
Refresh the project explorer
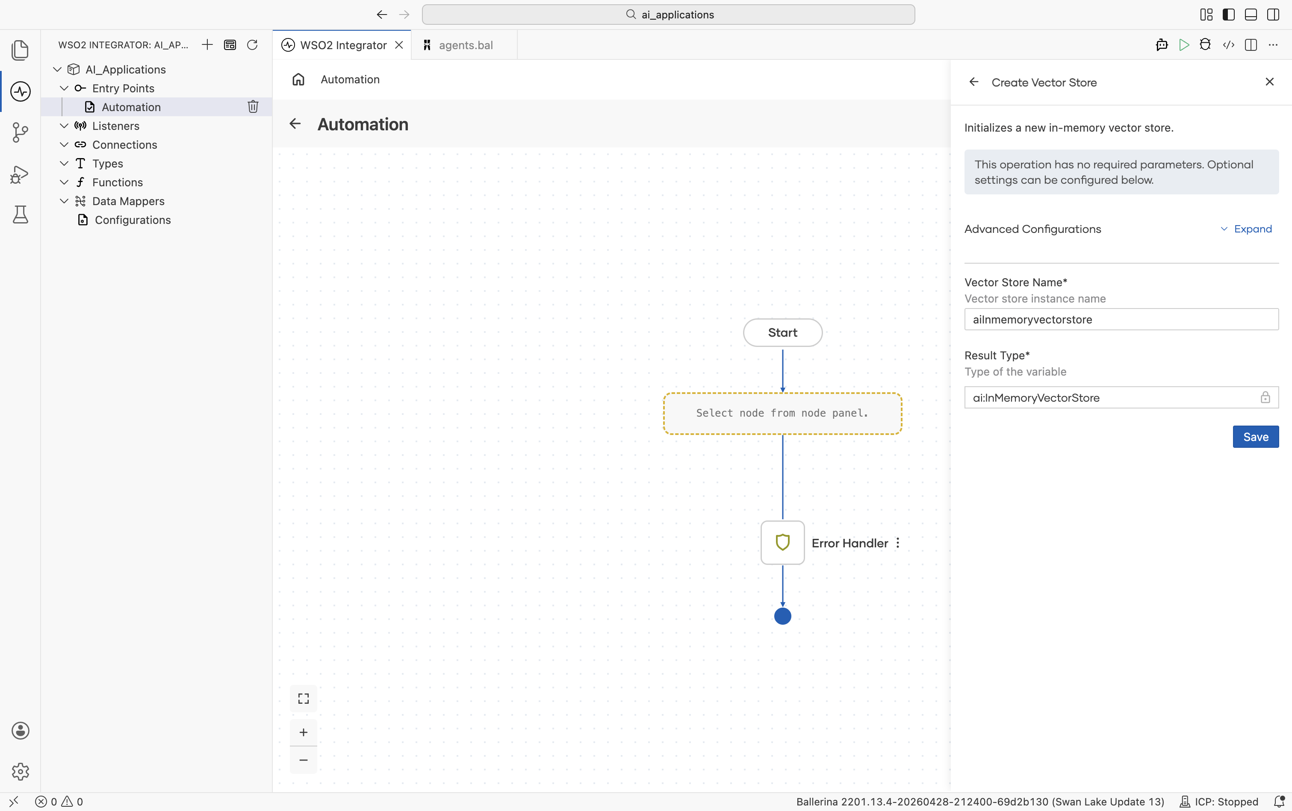[x=252, y=44]
